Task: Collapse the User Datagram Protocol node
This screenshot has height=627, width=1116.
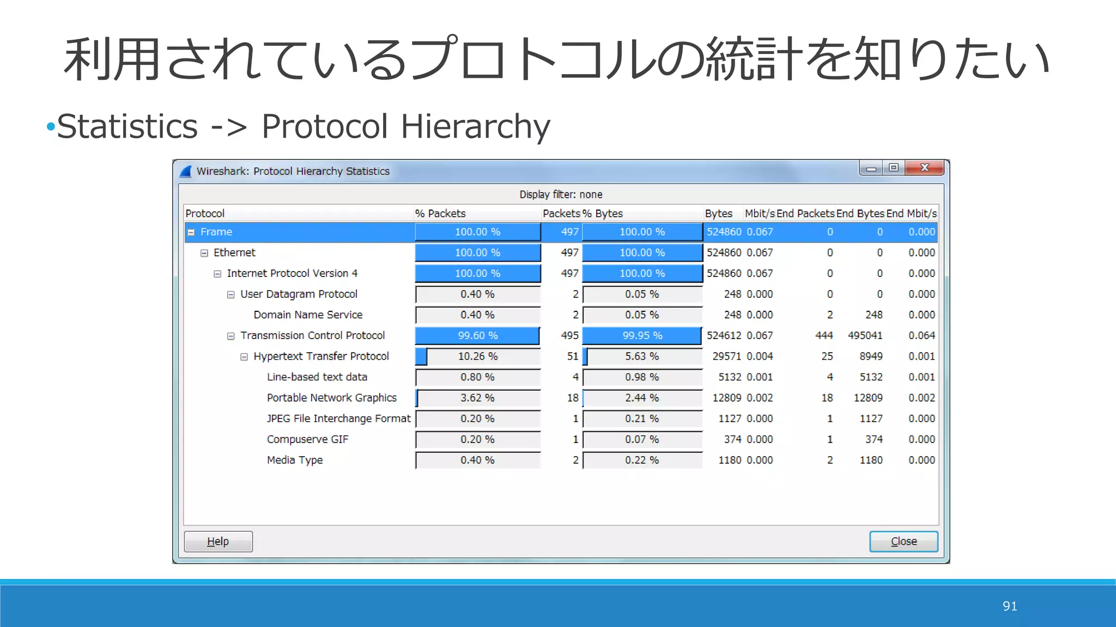Action: click(231, 294)
